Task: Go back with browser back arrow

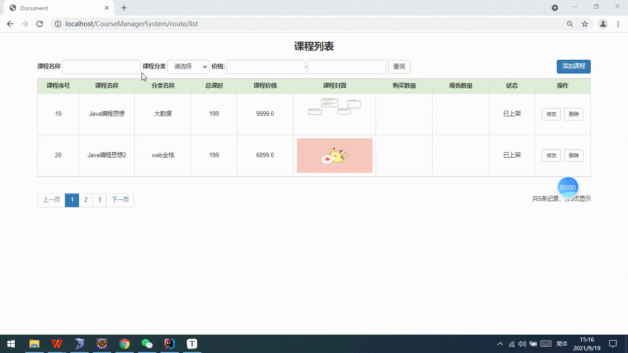Action: click(10, 24)
